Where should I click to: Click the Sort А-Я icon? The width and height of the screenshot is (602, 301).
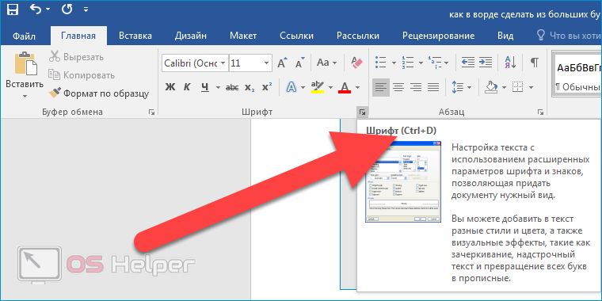(x=510, y=63)
